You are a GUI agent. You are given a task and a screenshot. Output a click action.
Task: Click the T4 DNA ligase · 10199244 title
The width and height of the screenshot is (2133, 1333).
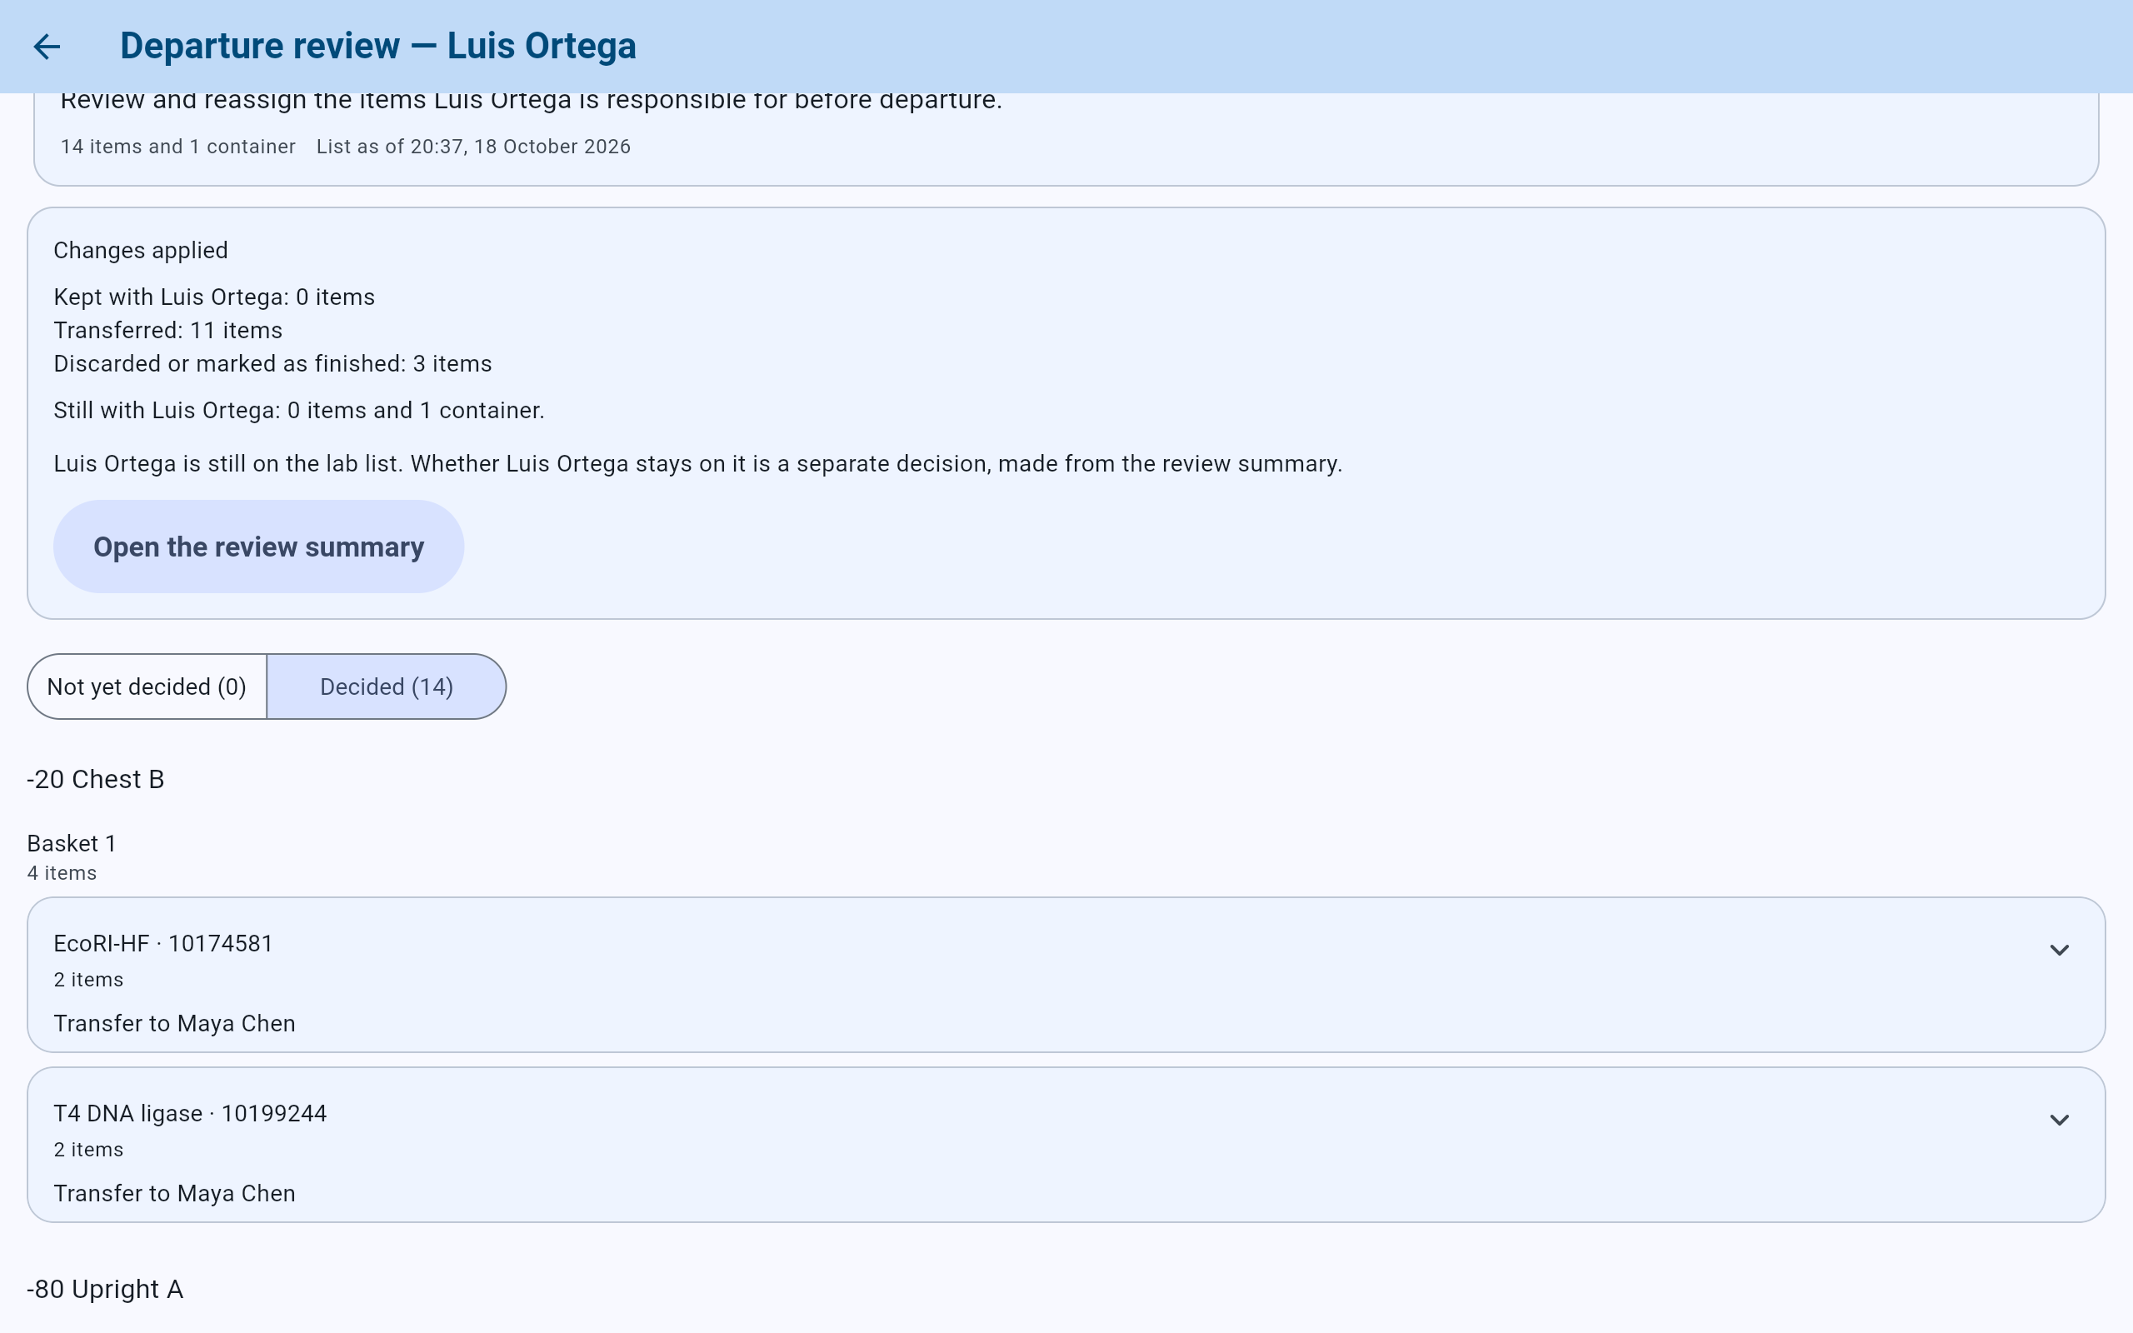pyautogui.click(x=190, y=1114)
